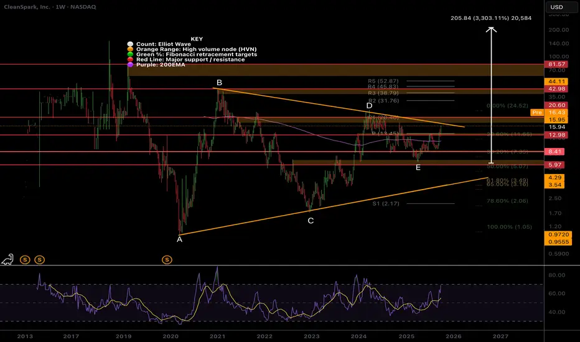Click the KEY heading text
The image size is (580, 342).
point(197,39)
